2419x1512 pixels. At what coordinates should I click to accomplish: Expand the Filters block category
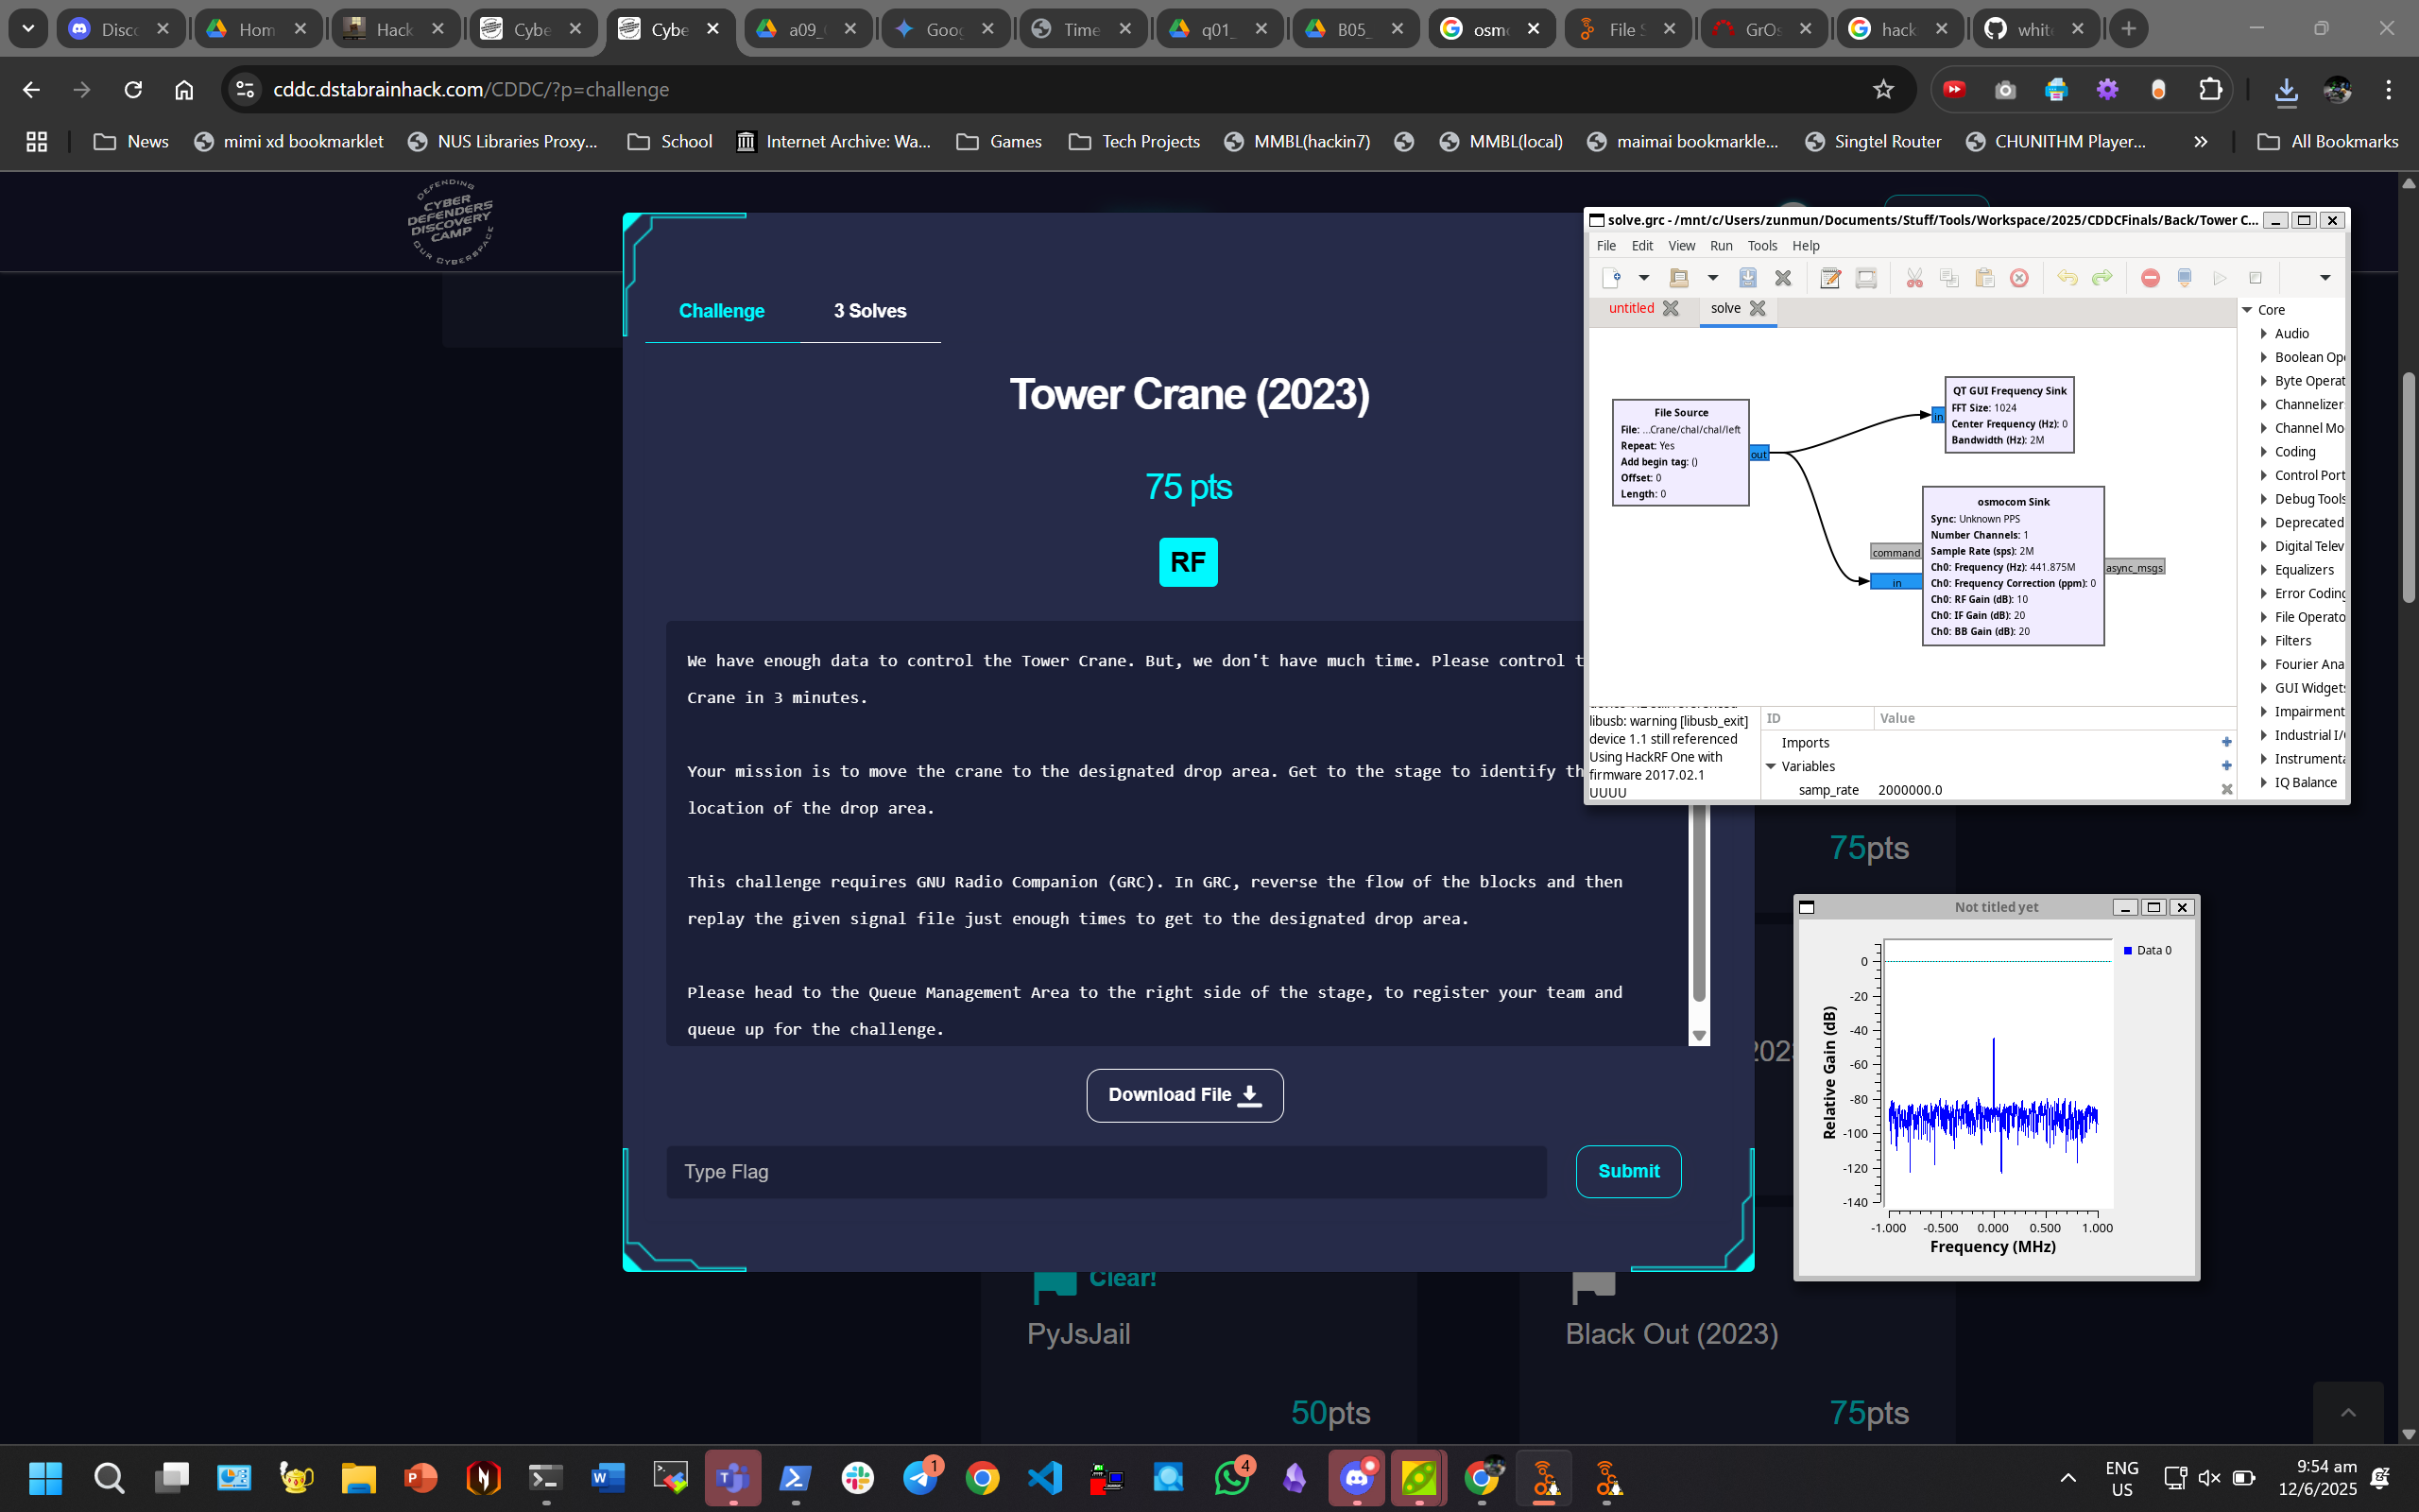pyautogui.click(x=2263, y=641)
